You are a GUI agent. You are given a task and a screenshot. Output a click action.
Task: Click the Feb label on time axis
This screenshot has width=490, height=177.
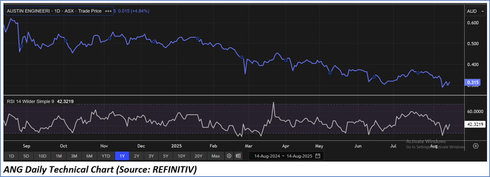coord(213,146)
